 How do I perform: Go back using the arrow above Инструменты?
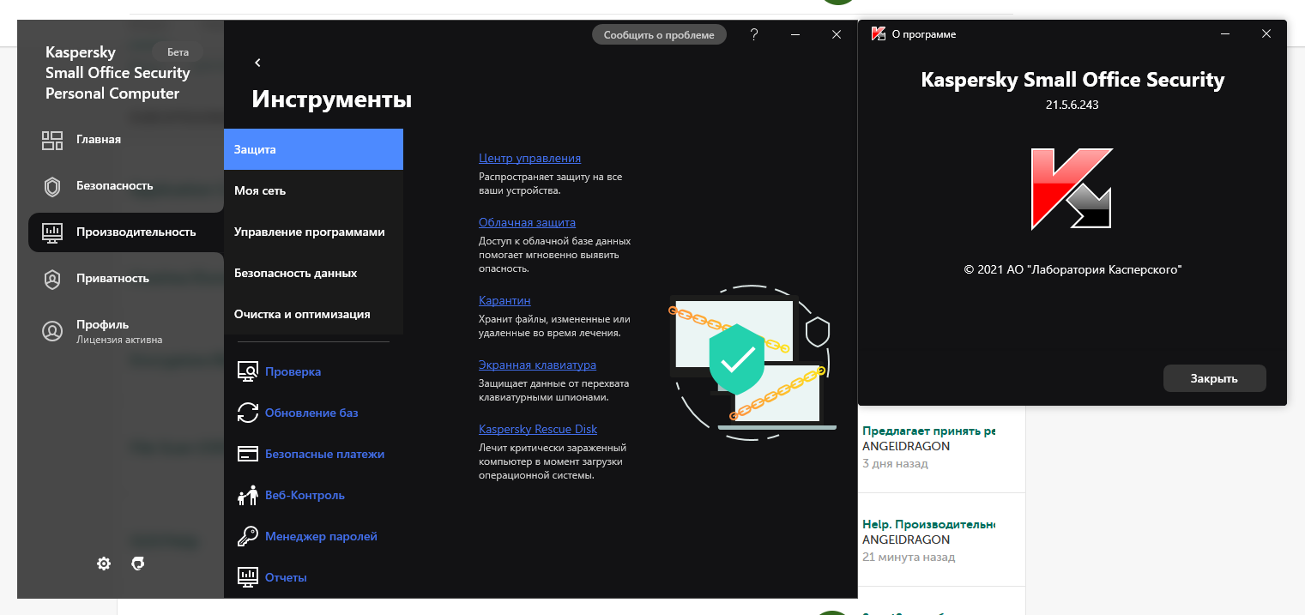257,63
